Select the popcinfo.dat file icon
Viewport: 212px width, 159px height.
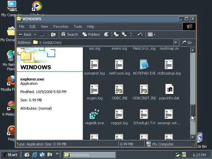(x=169, y=89)
